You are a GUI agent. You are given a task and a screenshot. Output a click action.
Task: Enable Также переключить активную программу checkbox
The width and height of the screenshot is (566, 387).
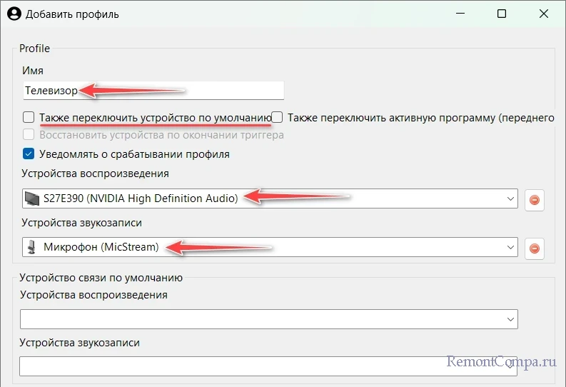pyautogui.click(x=277, y=117)
